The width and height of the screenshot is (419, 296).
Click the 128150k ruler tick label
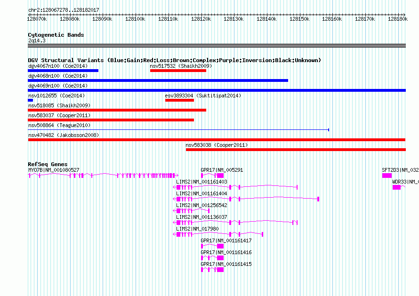click(x=299, y=19)
